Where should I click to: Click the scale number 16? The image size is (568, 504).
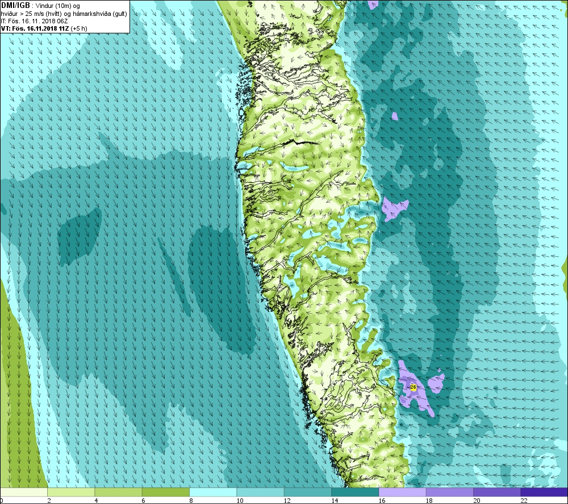click(x=382, y=501)
